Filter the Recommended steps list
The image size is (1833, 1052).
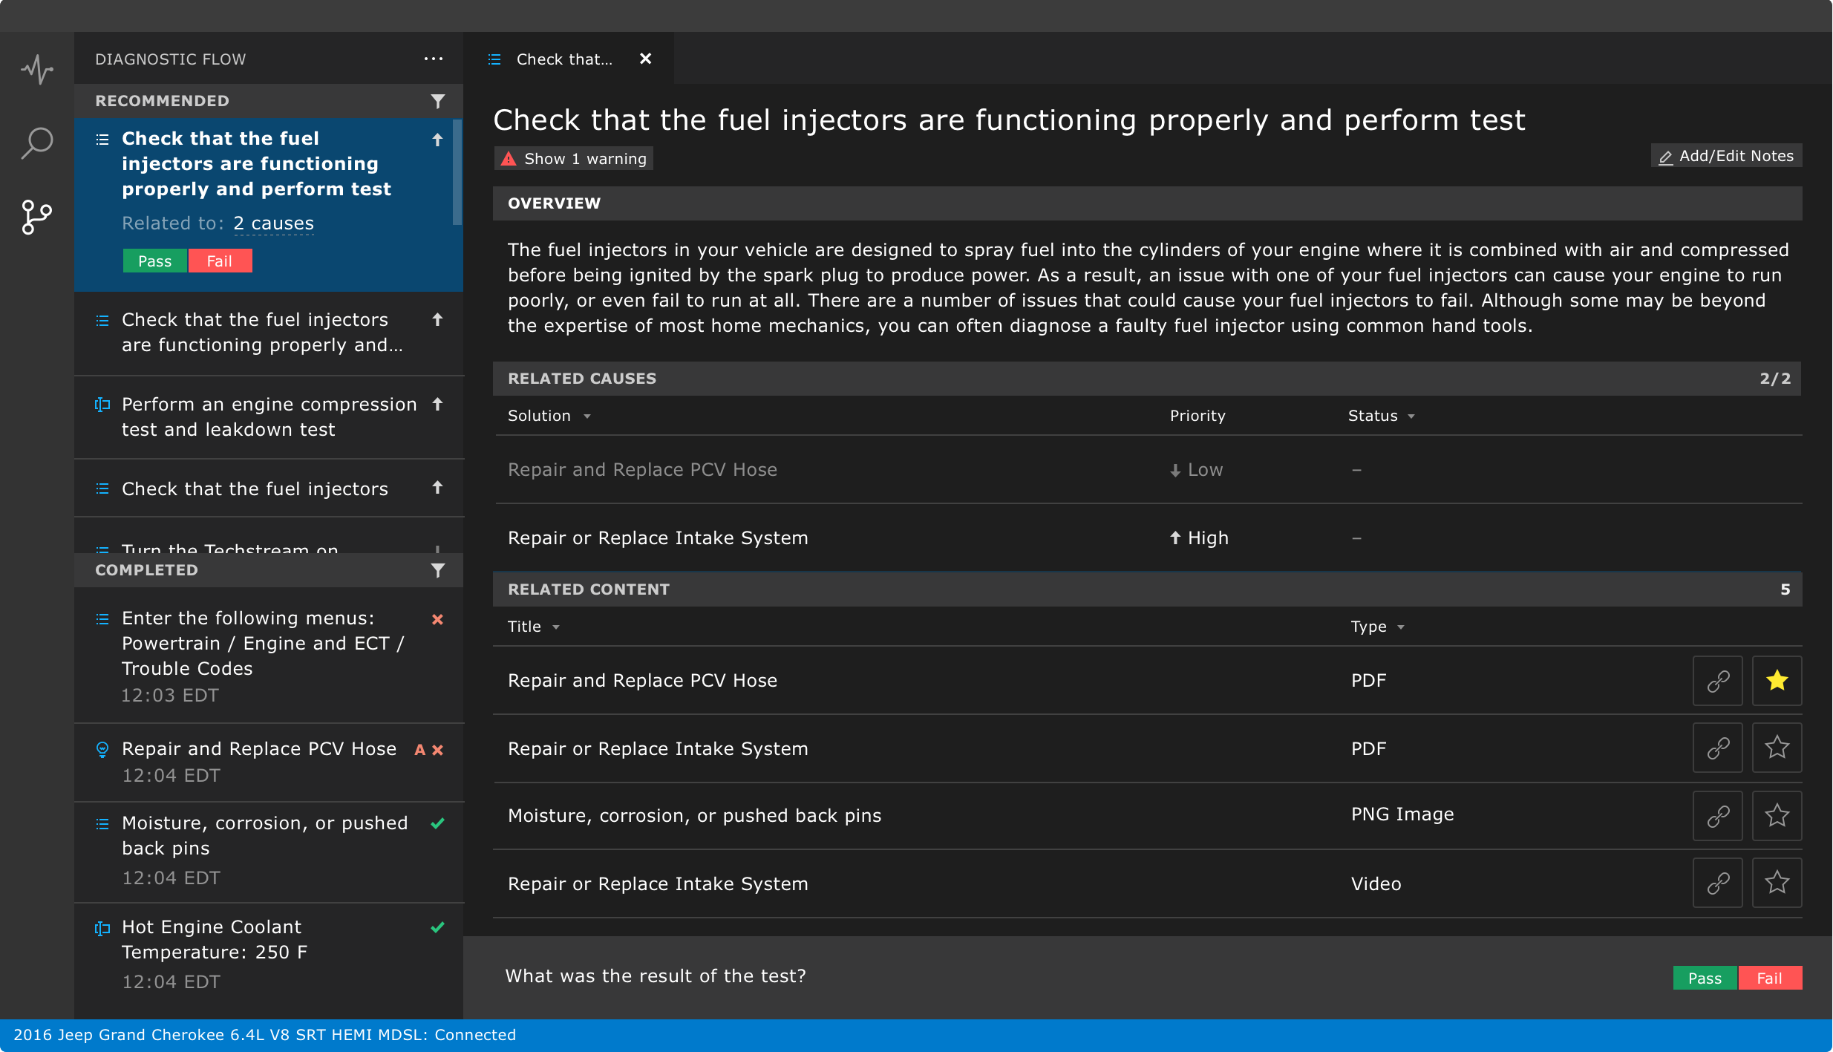tap(438, 101)
